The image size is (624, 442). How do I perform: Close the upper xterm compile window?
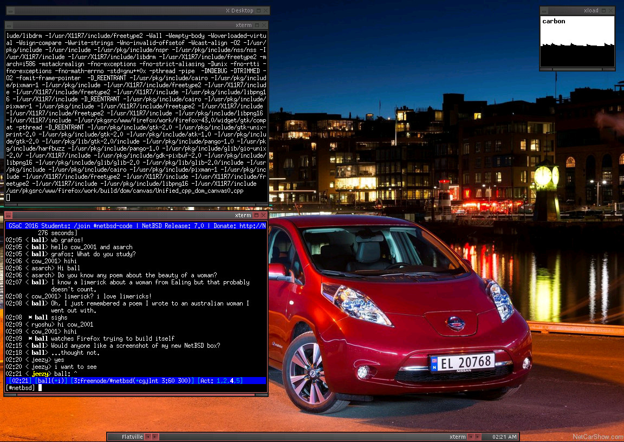coord(264,25)
